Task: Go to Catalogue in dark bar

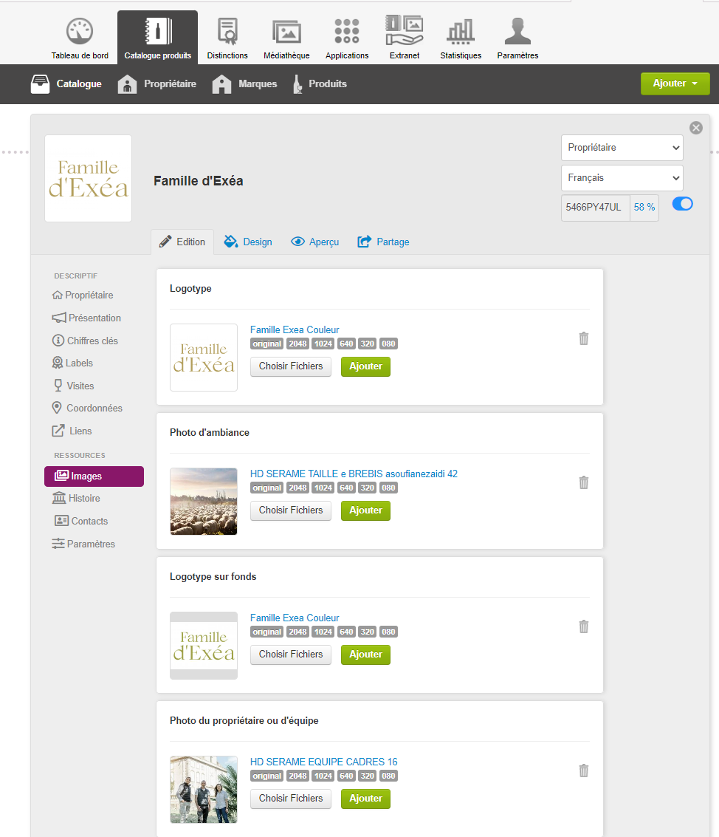Action: point(66,83)
